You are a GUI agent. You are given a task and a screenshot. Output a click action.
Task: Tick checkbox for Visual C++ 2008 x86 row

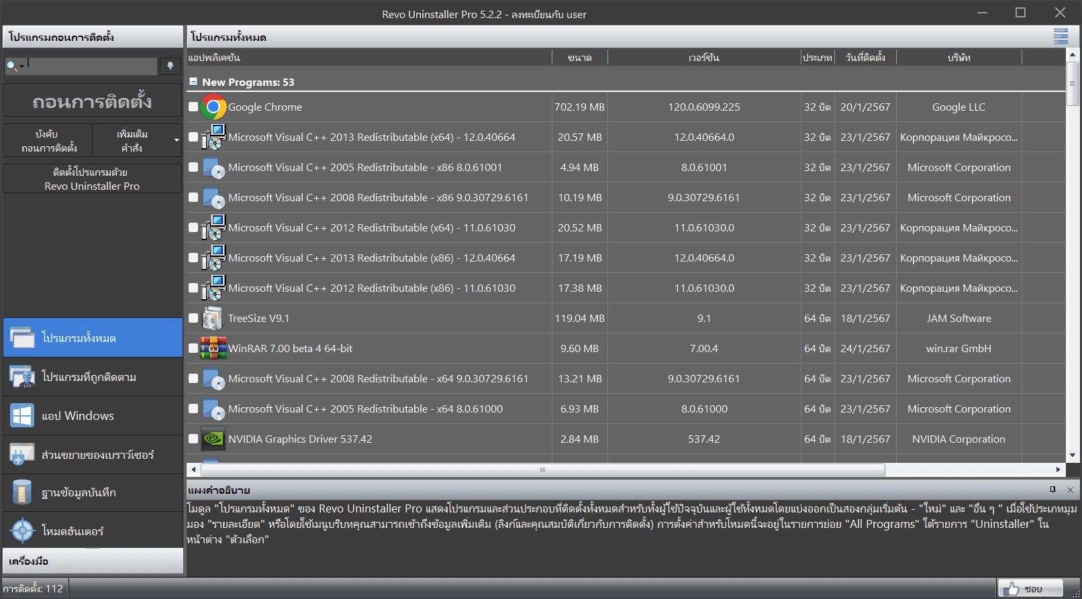tap(193, 197)
